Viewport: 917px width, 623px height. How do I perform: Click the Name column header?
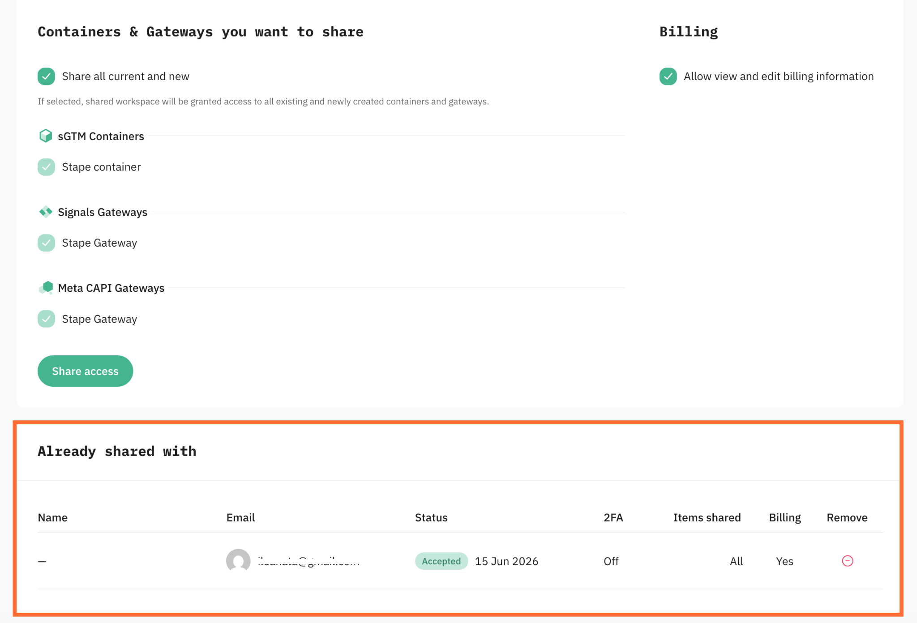53,518
